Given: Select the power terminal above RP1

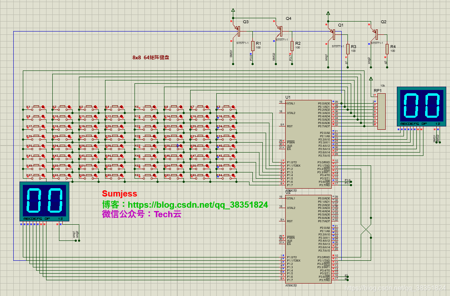Looking at the screenshot, I should [371, 78].
